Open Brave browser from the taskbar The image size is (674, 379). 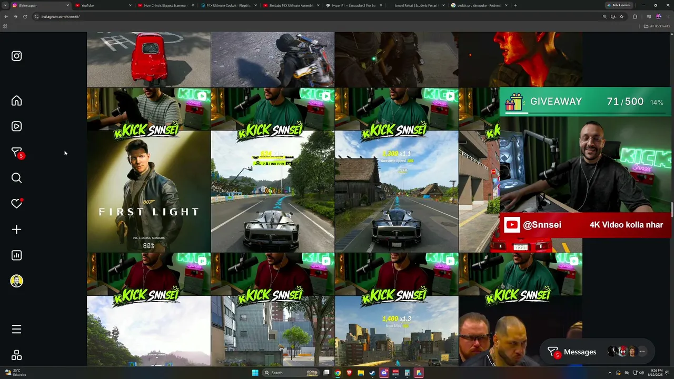pos(349,373)
